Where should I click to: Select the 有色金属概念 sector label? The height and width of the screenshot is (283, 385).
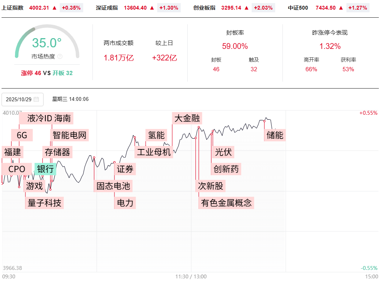coord(226,203)
